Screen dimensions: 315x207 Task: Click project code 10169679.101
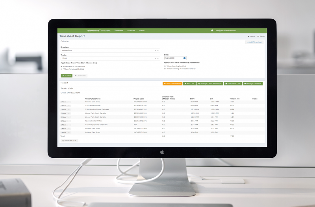(140, 105)
